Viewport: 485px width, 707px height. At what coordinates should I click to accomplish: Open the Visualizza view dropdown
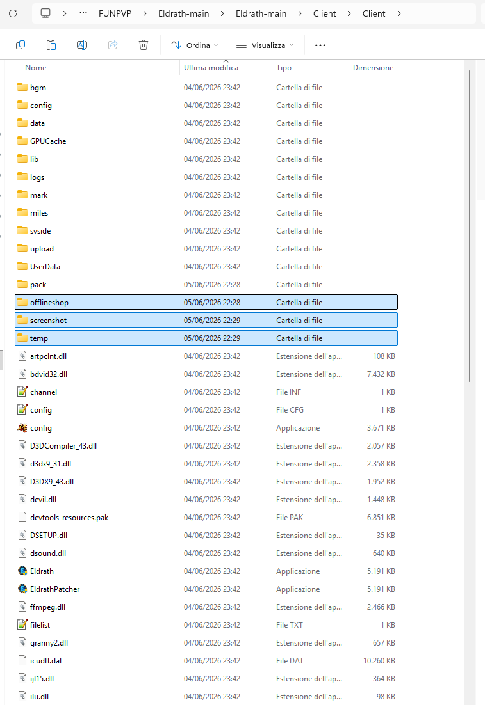click(265, 45)
